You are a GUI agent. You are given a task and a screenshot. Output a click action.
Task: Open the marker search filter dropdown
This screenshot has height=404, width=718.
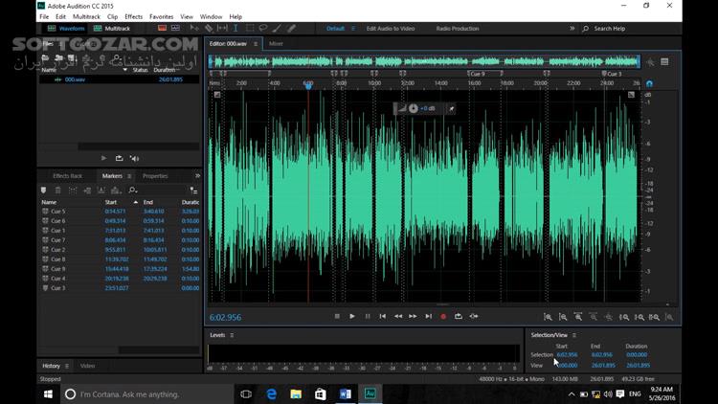(x=133, y=191)
